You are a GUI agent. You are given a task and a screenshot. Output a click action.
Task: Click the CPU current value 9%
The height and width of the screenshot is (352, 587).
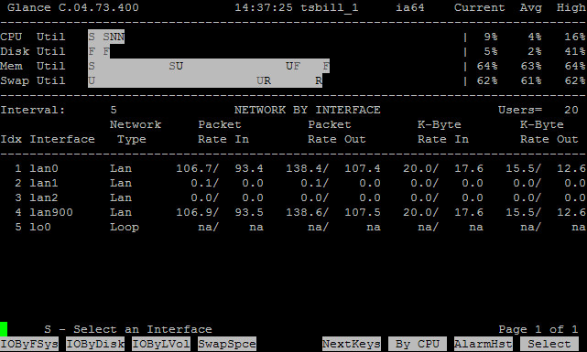click(491, 37)
